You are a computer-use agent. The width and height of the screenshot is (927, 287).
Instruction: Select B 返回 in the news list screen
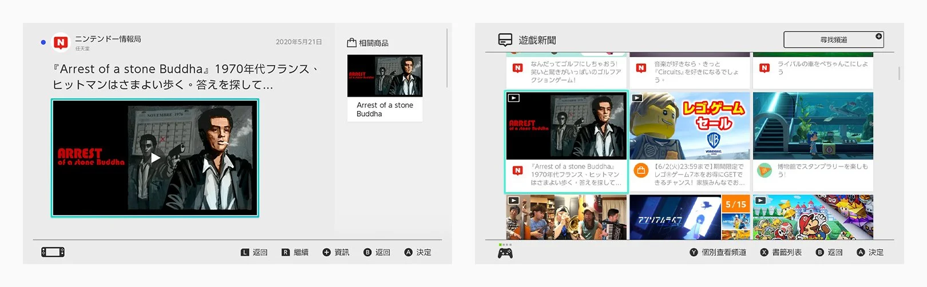pyautogui.click(x=829, y=252)
